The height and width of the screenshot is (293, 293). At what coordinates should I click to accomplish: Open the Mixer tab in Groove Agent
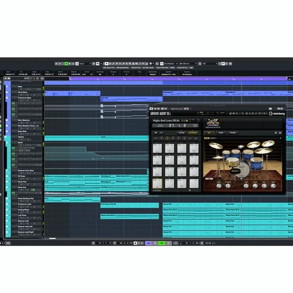221,133
